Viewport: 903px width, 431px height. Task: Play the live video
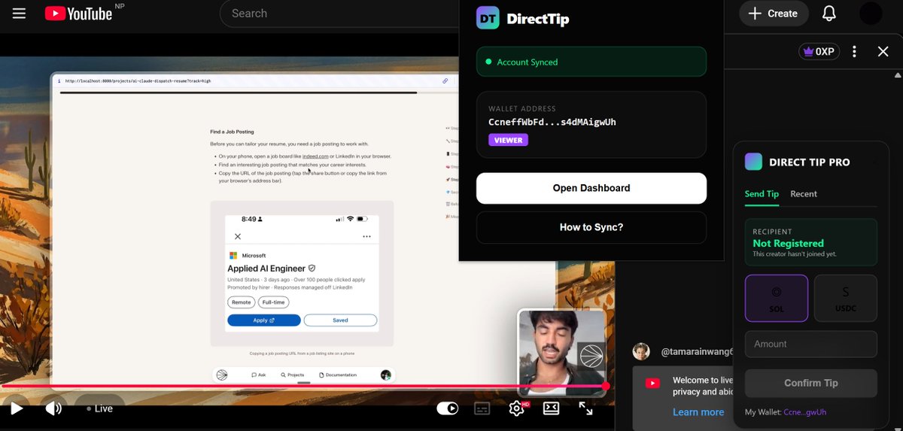pyautogui.click(x=16, y=408)
